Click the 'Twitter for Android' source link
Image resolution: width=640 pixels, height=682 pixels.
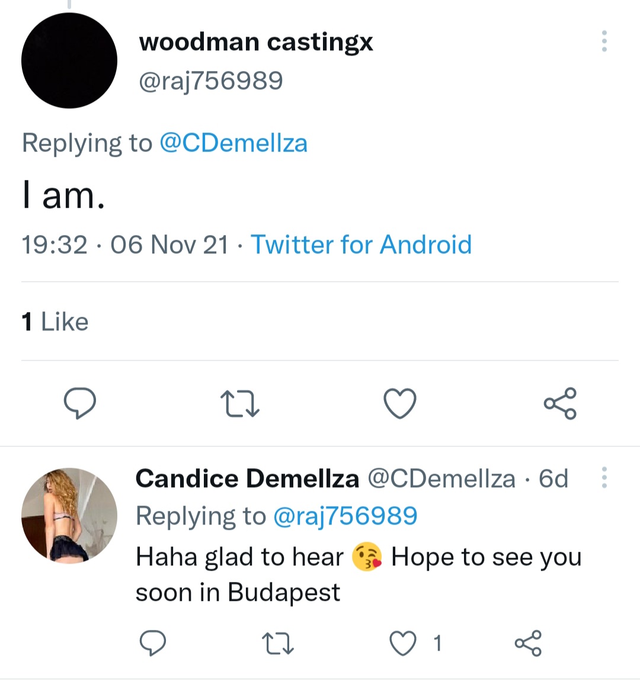(361, 245)
